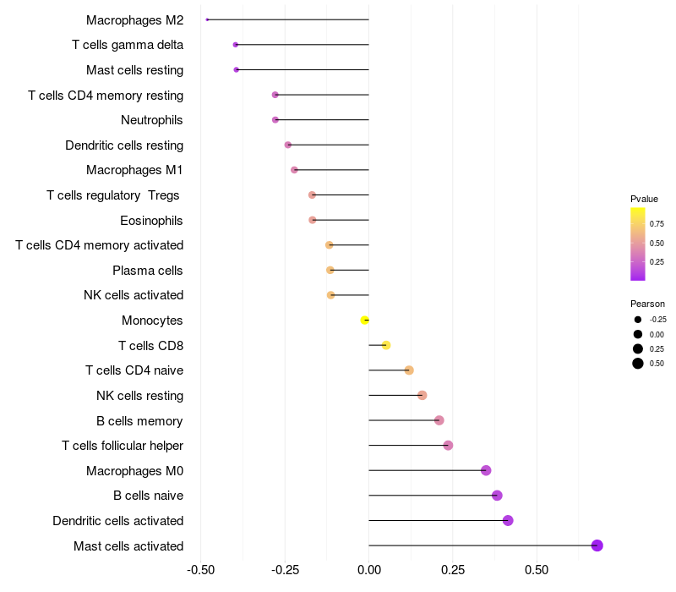Click the NK cells resting data point

(422, 395)
